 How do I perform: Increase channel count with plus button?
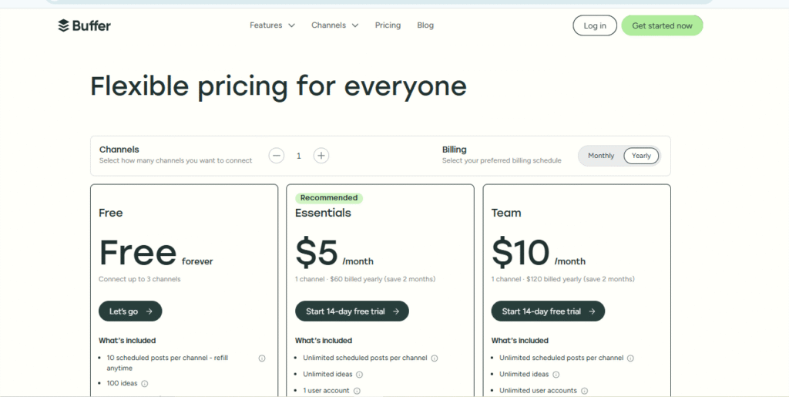(x=321, y=156)
